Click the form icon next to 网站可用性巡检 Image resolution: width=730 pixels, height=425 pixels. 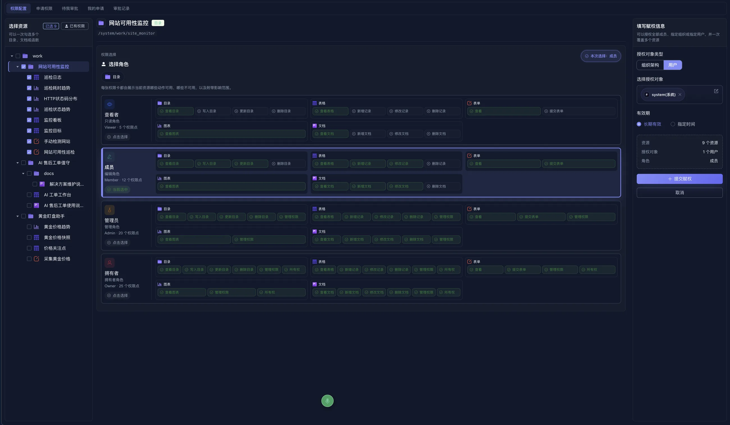36,152
